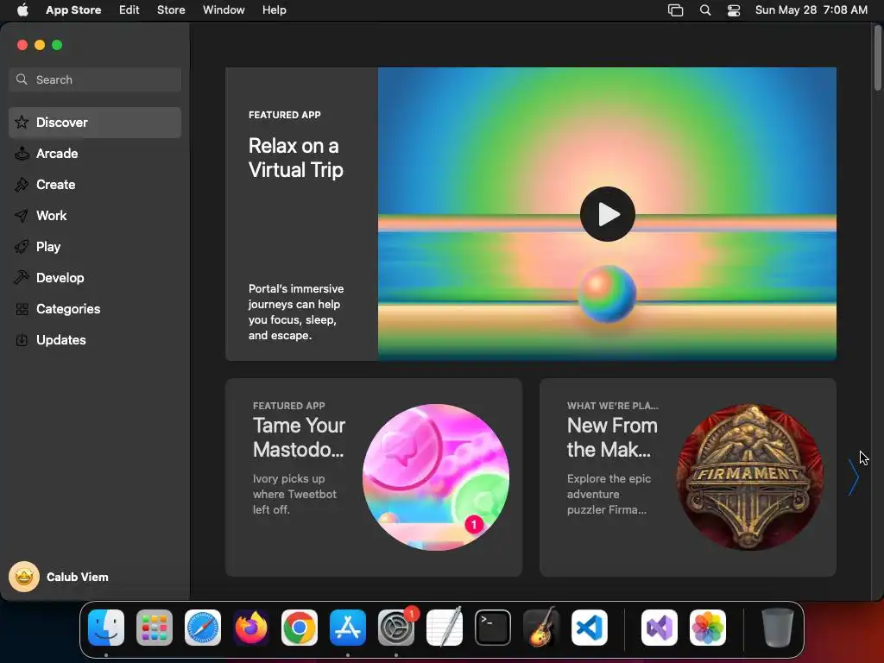Open Control Center in the menu bar

(734, 10)
